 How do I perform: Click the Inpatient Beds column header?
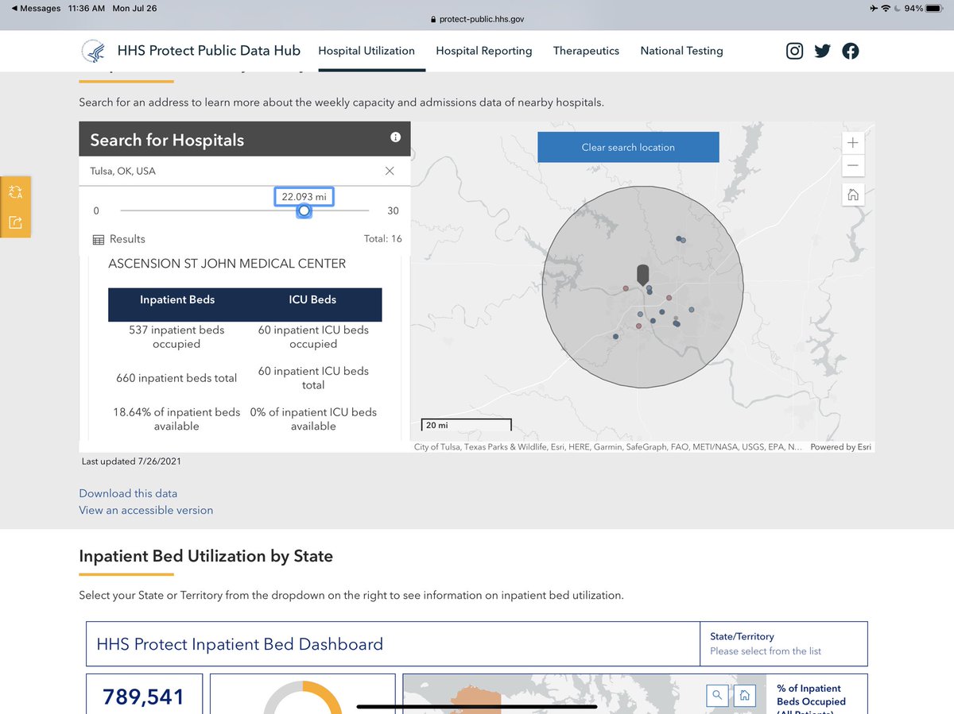pyautogui.click(x=177, y=299)
